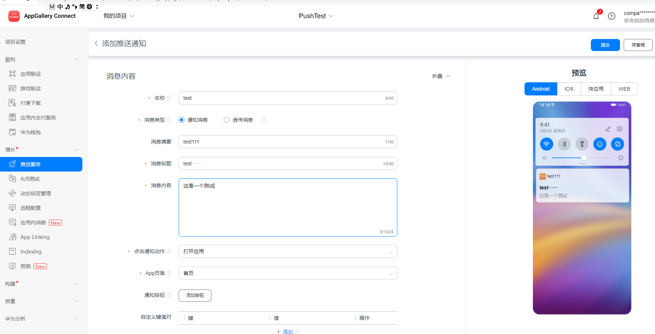Click the edit pencil icon in preview

tap(608, 129)
